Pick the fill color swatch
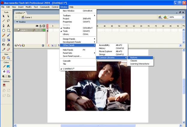The height and width of the screenshot is (127, 187). 8,72
